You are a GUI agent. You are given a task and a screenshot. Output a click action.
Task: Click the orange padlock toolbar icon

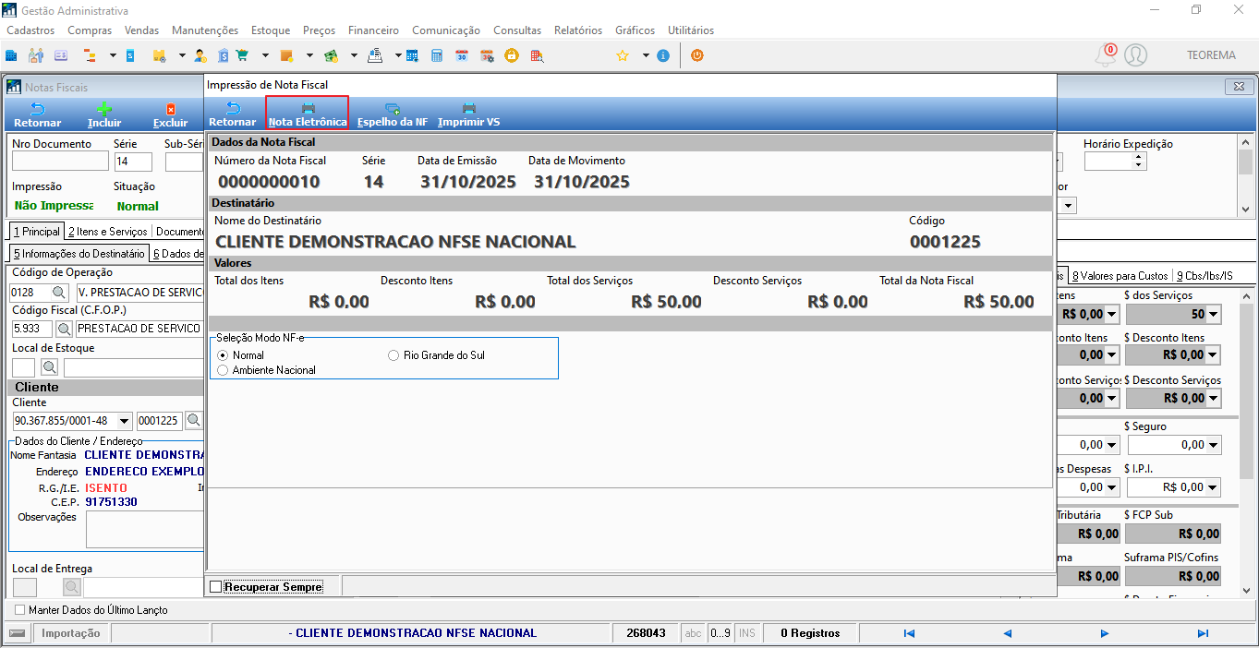click(x=511, y=55)
